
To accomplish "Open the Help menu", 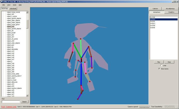I will pos(20,5).
